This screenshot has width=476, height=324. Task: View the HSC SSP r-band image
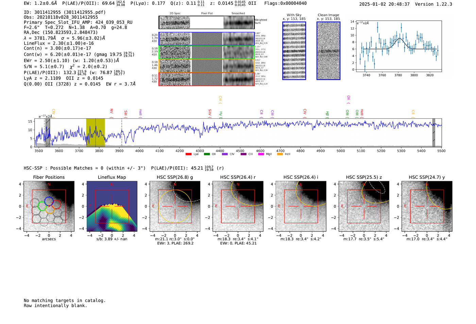click(238, 206)
